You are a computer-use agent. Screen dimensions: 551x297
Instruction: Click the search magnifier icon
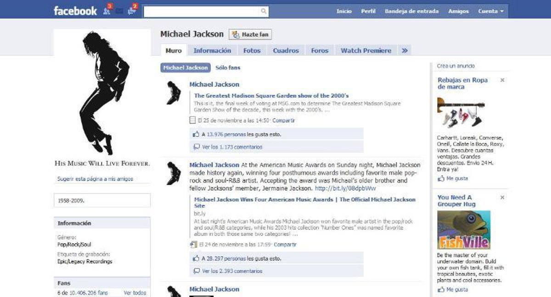coord(264,11)
